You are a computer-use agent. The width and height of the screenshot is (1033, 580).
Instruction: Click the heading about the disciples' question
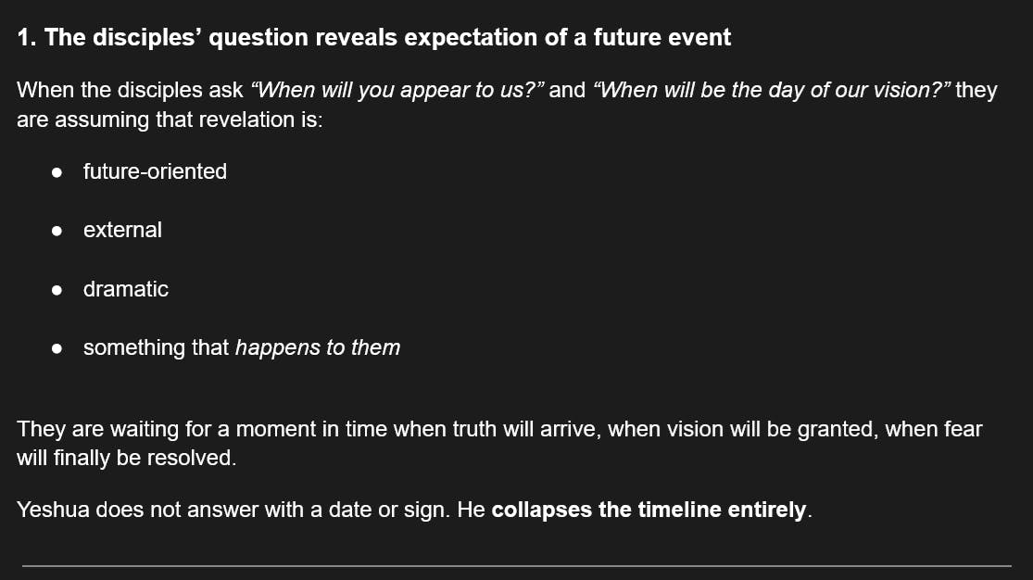point(373,38)
